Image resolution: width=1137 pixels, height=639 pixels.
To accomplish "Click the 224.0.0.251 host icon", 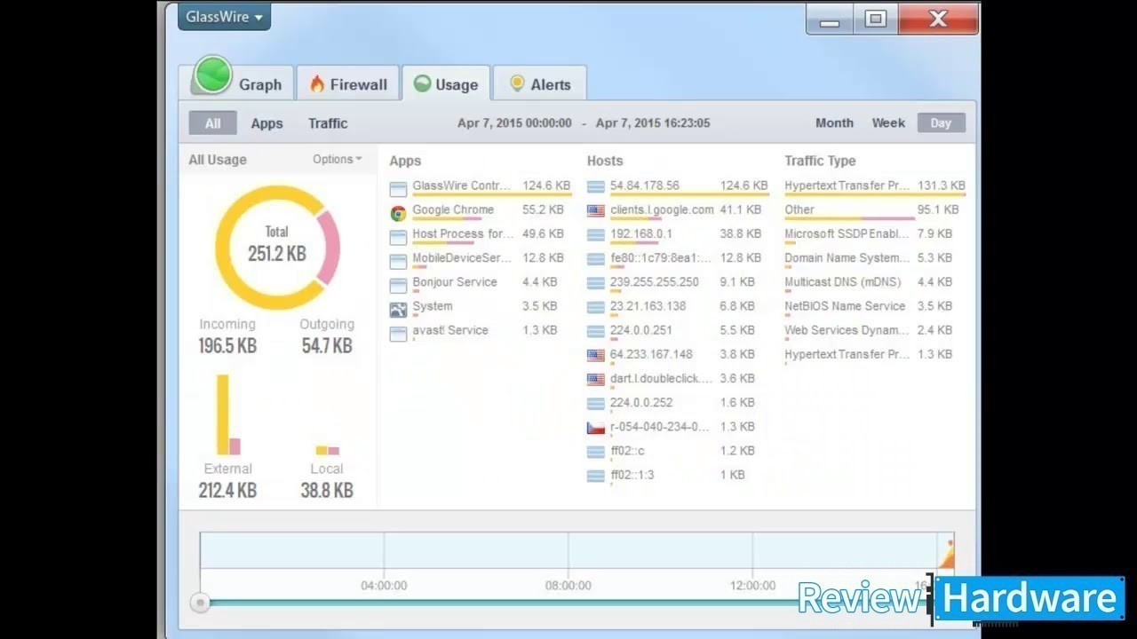I will pos(596,330).
